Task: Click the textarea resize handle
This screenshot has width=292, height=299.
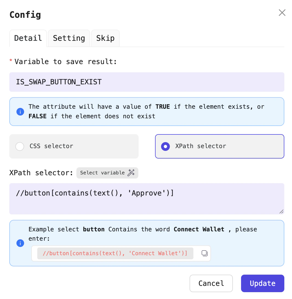Action: pyautogui.click(x=281, y=211)
